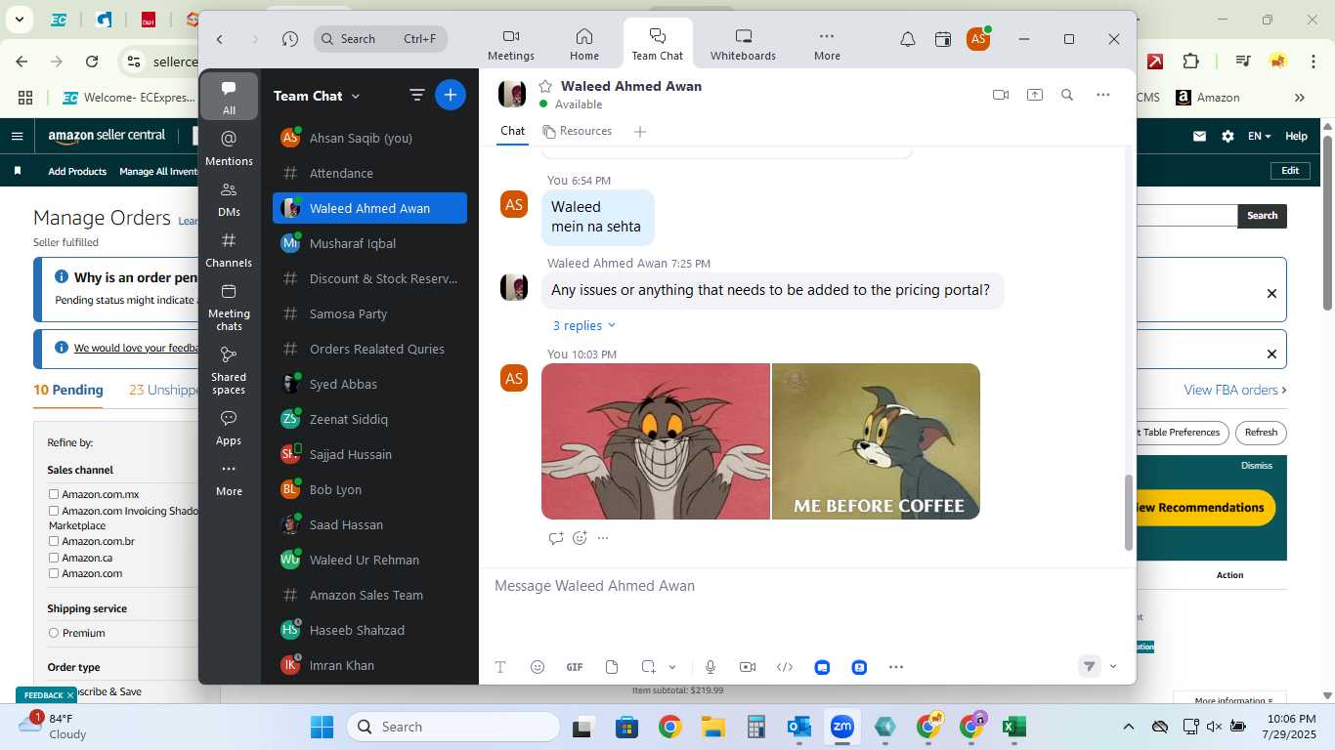The height and width of the screenshot is (750, 1335).
Task: Reply to the Tom meme message
Action: point(556,538)
